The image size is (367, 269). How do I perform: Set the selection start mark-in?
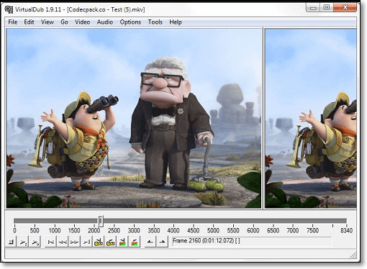150,242
